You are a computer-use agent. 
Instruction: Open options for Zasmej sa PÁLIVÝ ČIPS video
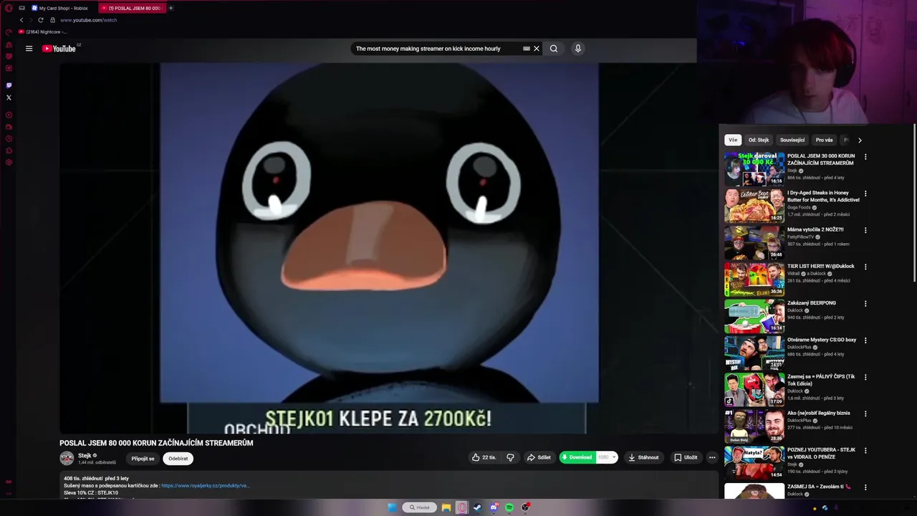[865, 377]
